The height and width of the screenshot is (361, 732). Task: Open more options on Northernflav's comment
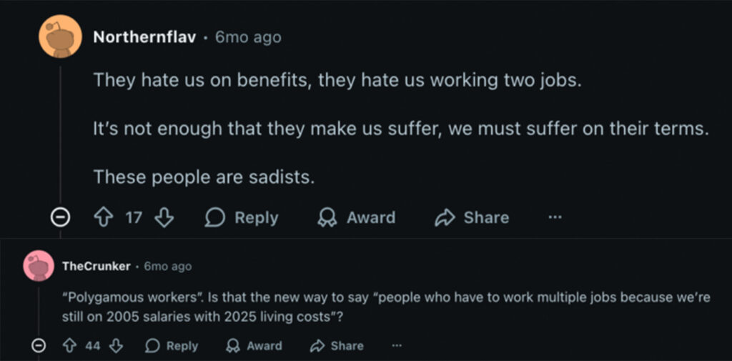[555, 217]
